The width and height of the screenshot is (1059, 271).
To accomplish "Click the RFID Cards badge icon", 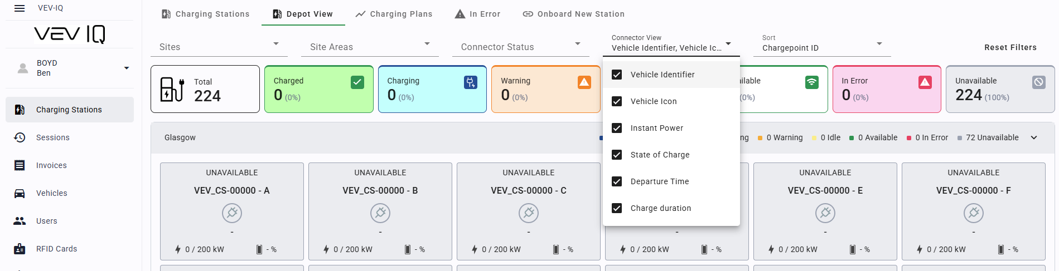I will [20, 249].
